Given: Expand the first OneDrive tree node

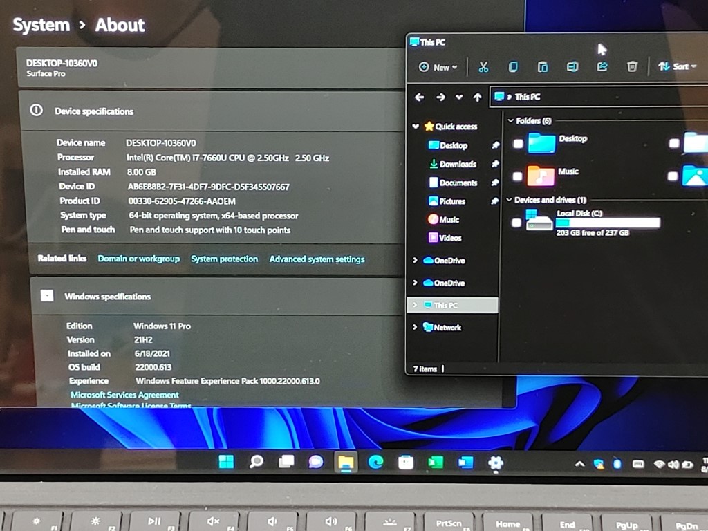Looking at the screenshot, I should click(x=415, y=260).
